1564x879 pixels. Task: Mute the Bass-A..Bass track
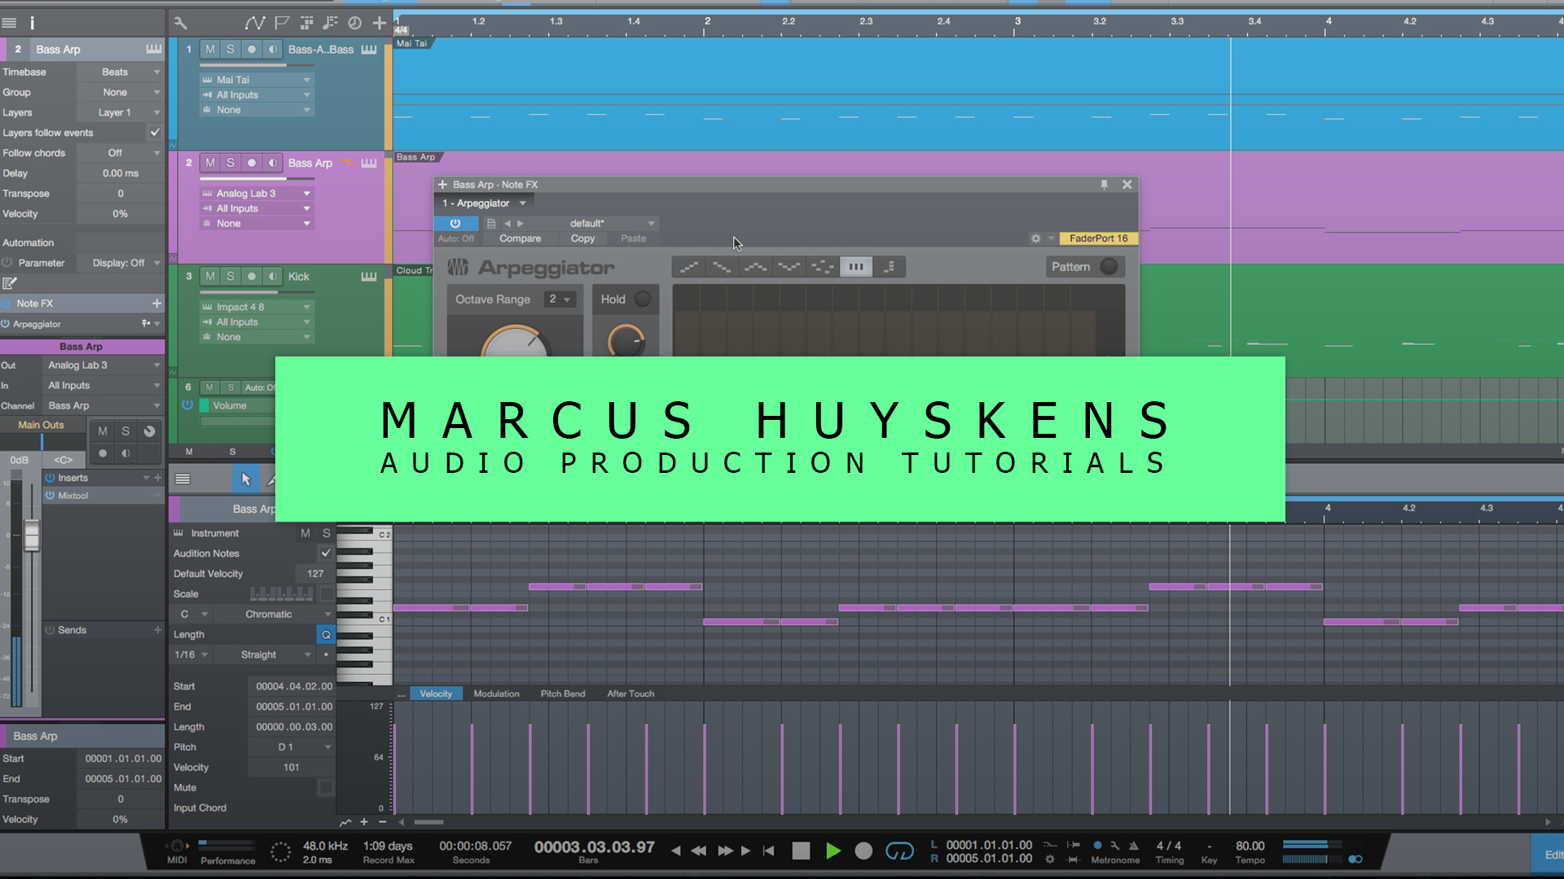210,50
